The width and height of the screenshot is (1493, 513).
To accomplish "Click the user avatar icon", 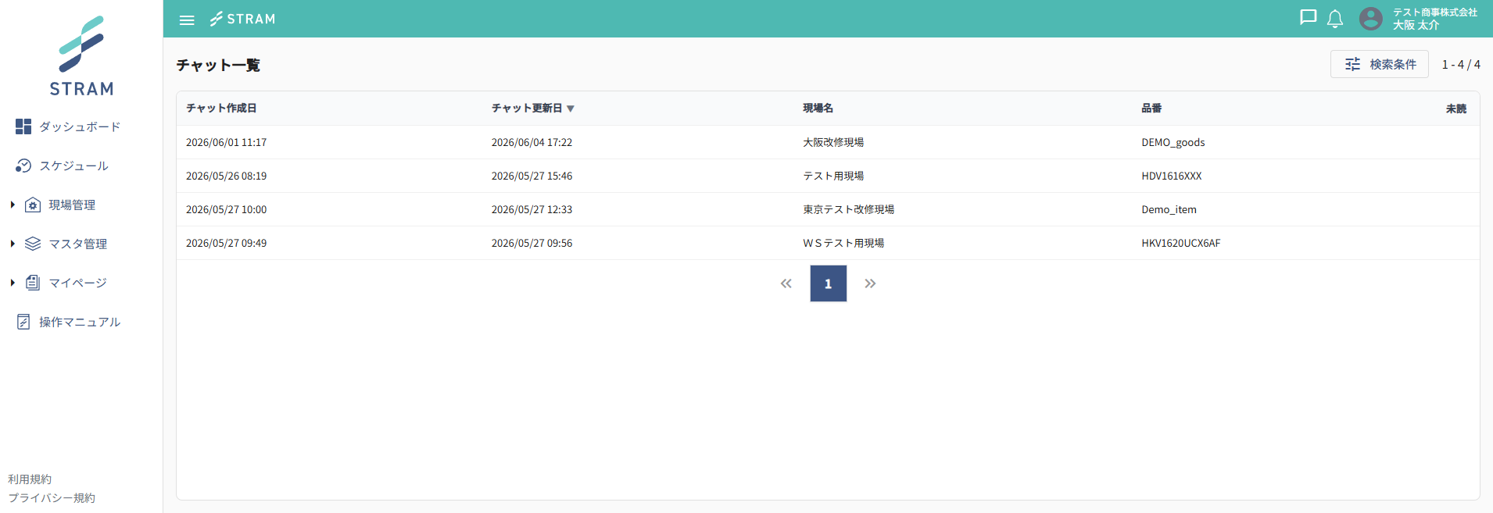I will [1370, 19].
